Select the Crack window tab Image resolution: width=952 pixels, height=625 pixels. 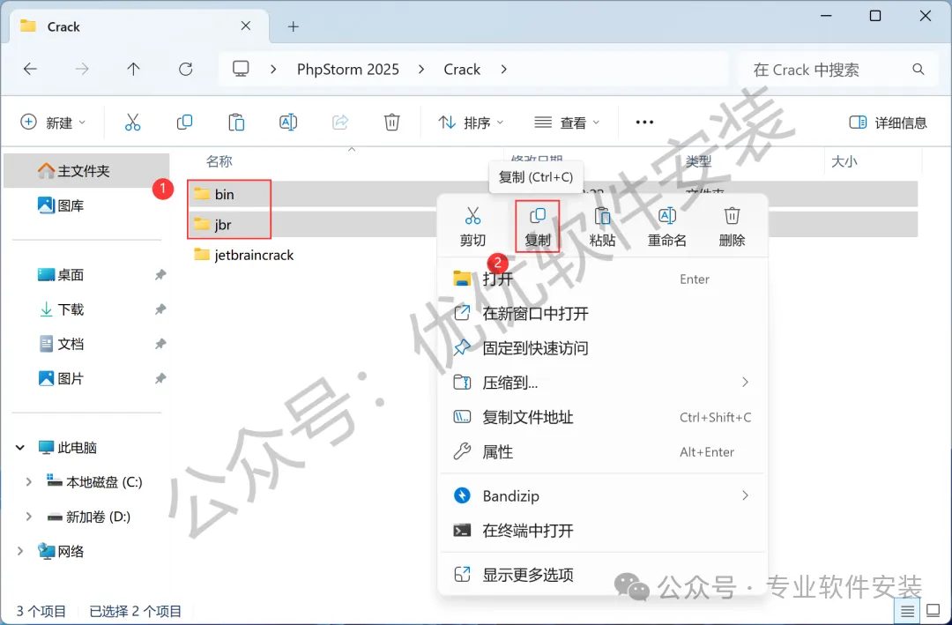pos(138,26)
